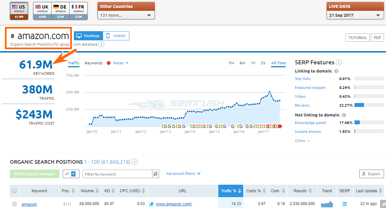Select the Desktop device toggle
This screenshot has width=386, height=208.
88,36
